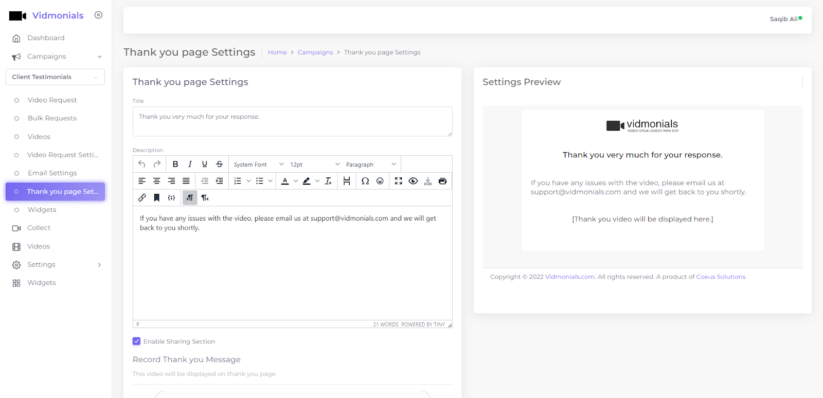Viewport: 823px width, 398px height.
Task: Expand the bullet list style arrow
Action: click(270, 181)
